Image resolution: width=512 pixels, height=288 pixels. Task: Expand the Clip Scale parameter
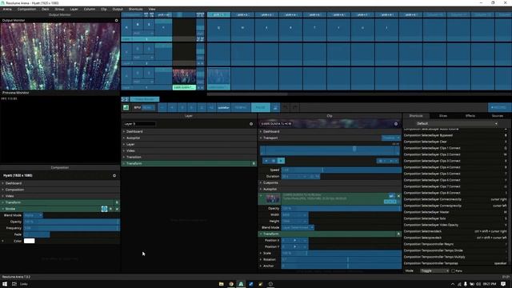point(261,254)
